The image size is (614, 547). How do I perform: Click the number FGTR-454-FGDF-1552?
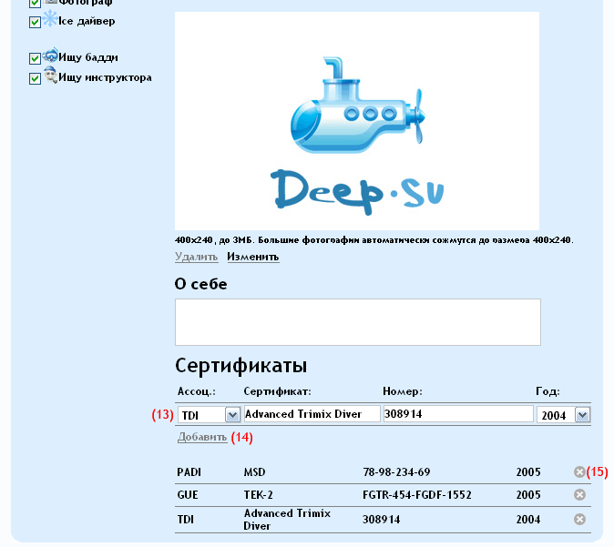click(417, 495)
